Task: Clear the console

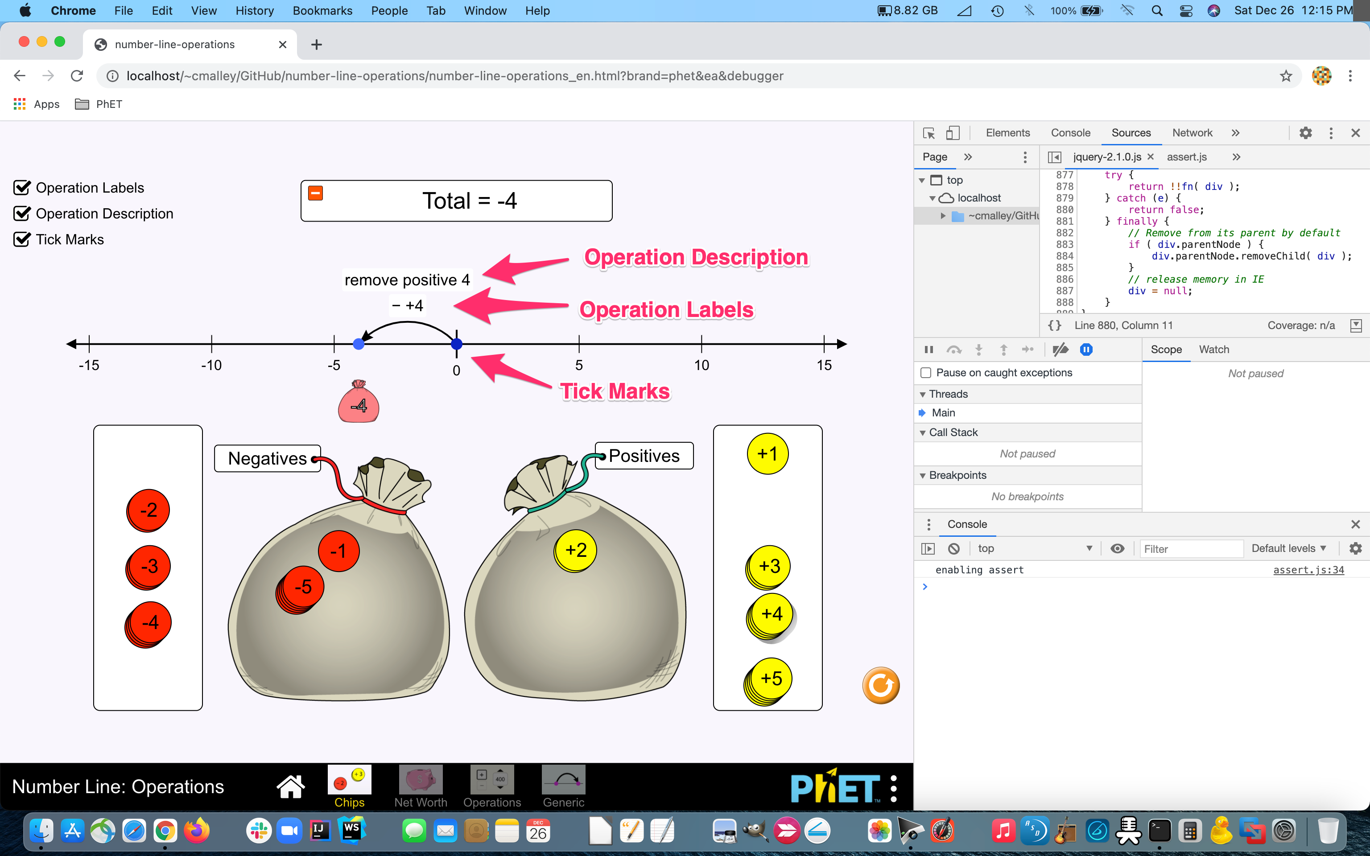Action: [954, 548]
